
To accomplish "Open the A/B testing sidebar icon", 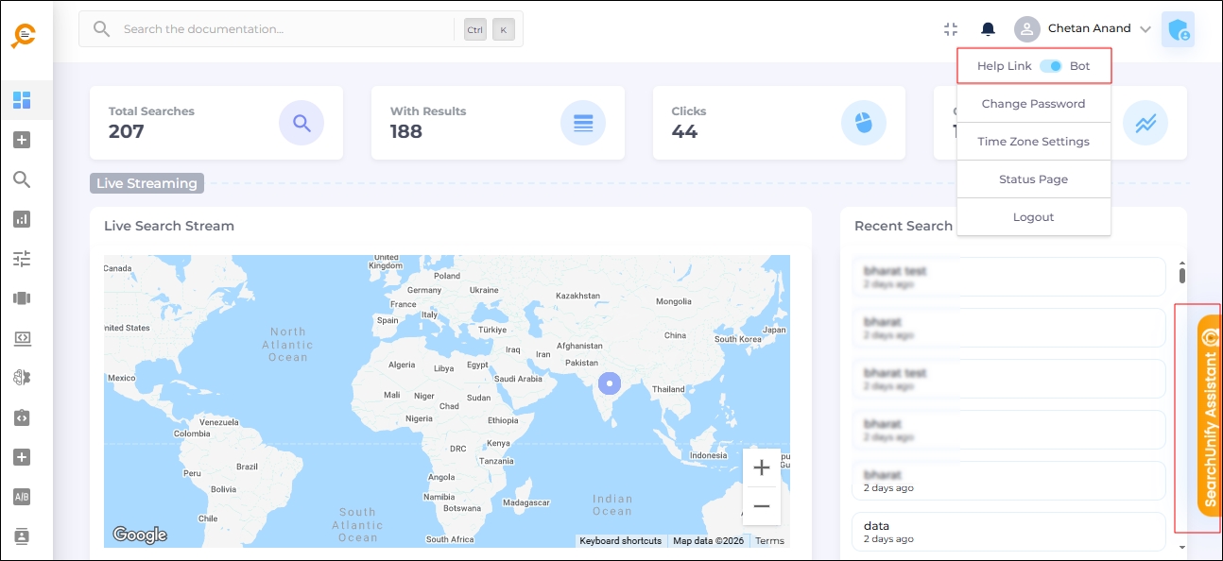I will tap(22, 497).
